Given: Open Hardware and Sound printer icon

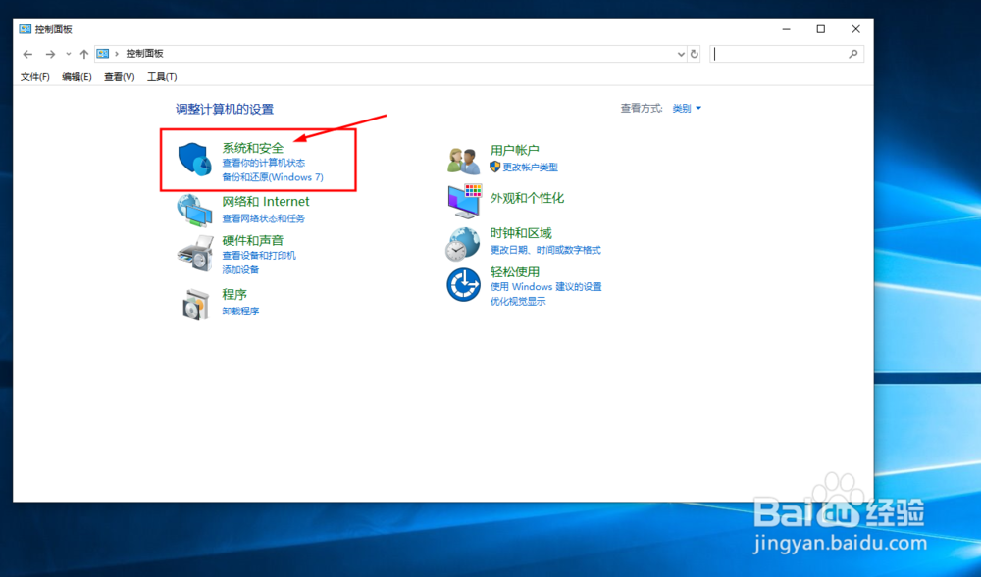Looking at the screenshot, I should click(x=195, y=253).
